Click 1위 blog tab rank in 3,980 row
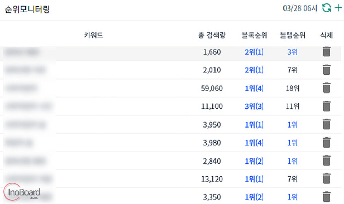 292,143
